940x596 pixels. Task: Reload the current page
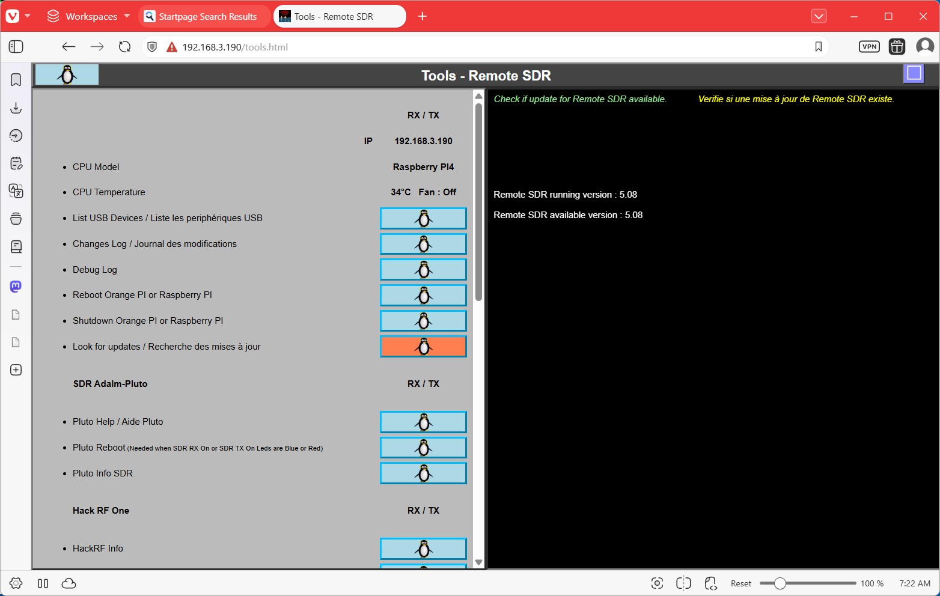pos(124,47)
